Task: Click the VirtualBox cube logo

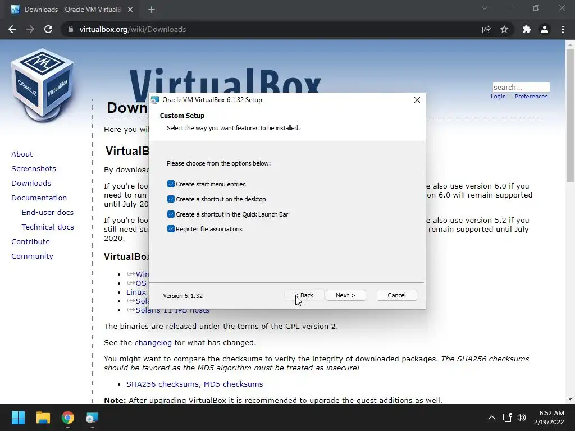Action: click(43, 85)
